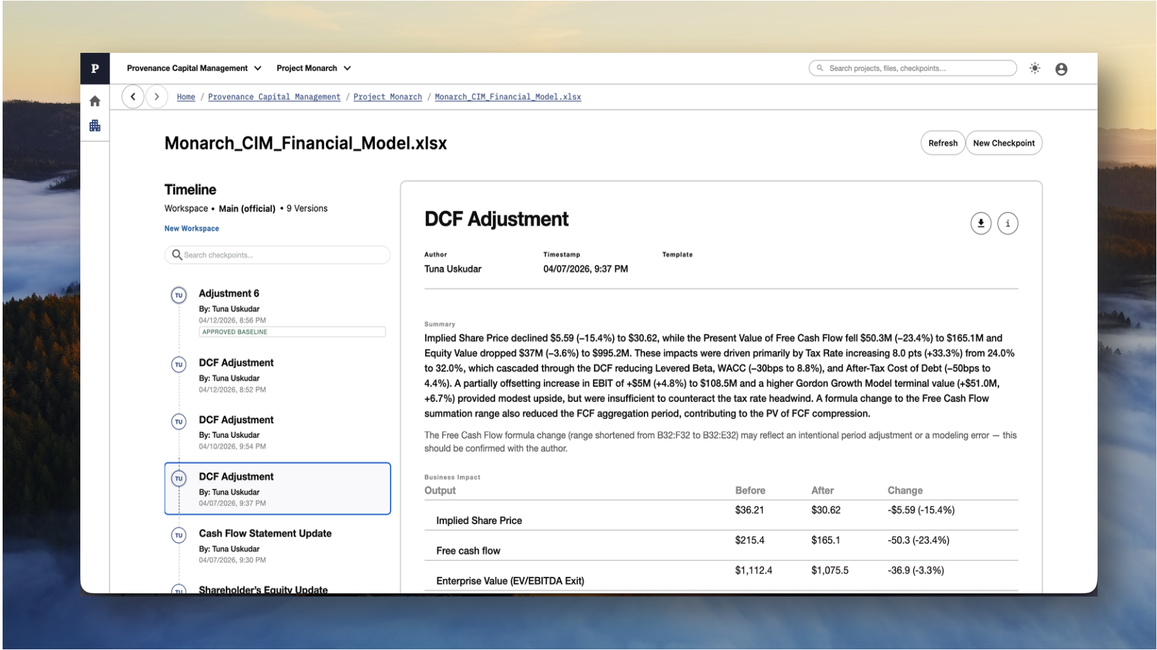Click the -$5.59 (-15.4%) change value
The height and width of the screenshot is (650, 1157).
click(x=921, y=510)
